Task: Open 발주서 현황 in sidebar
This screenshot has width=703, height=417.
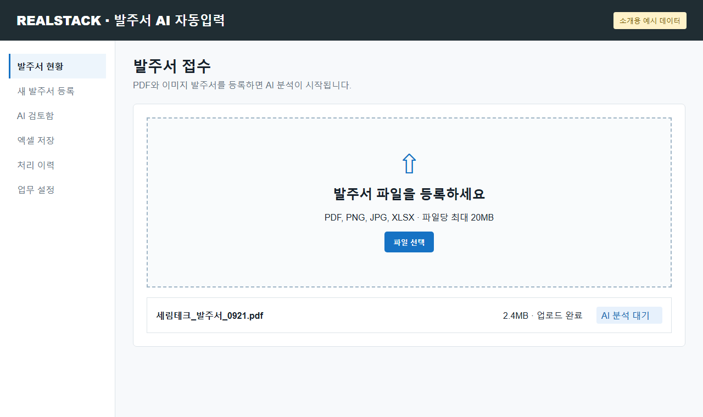Action: coord(58,66)
